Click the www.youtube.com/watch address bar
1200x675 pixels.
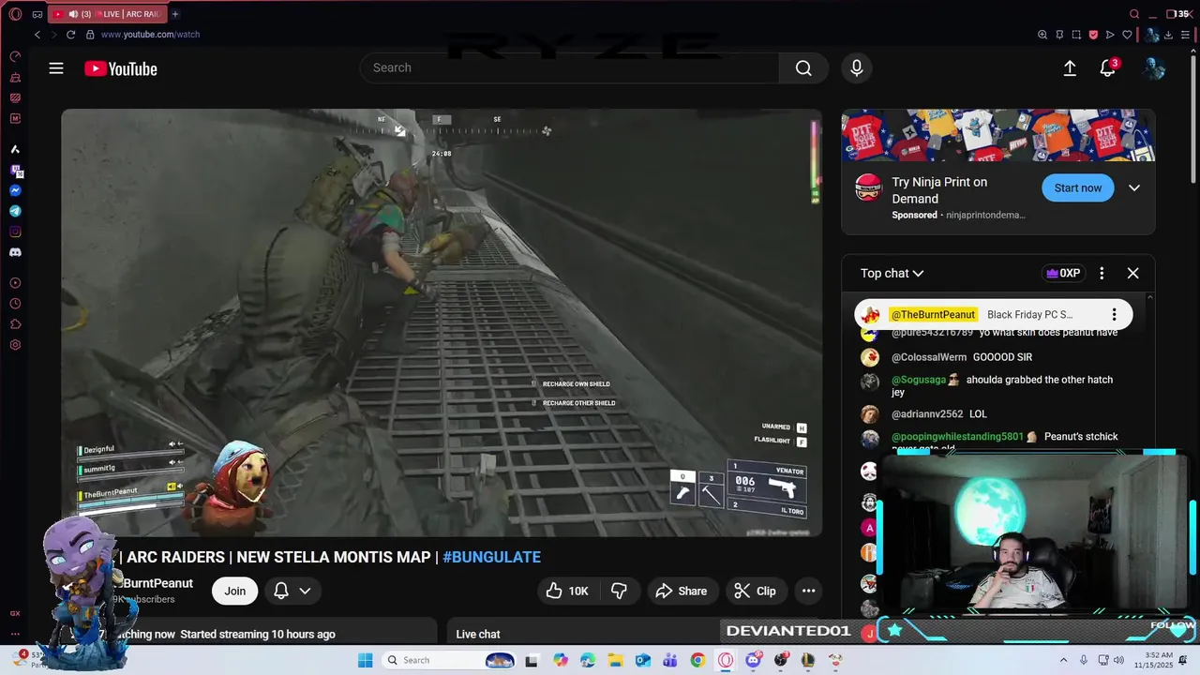pos(150,35)
